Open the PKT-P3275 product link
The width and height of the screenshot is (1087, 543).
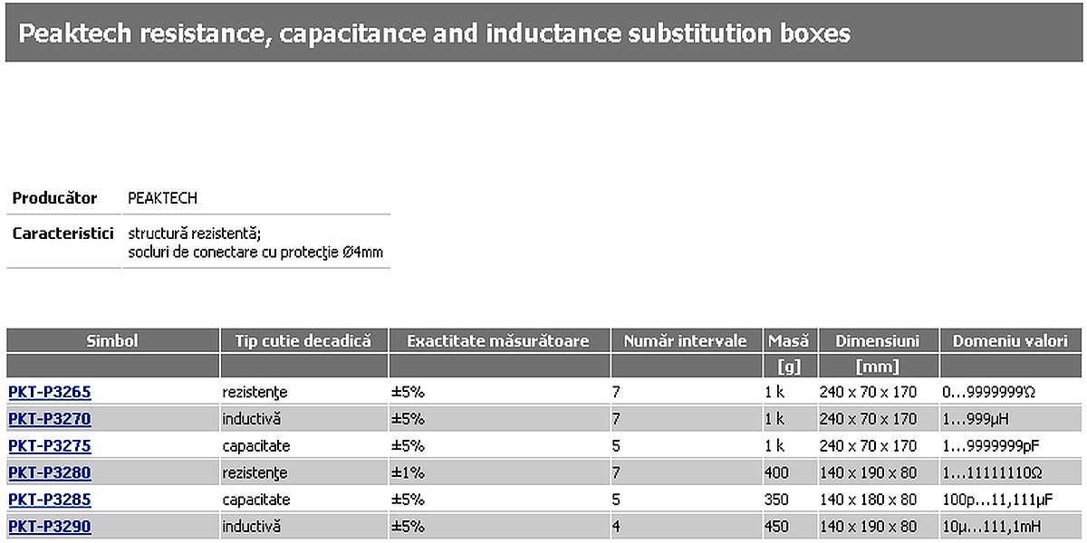pyautogui.click(x=50, y=446)
